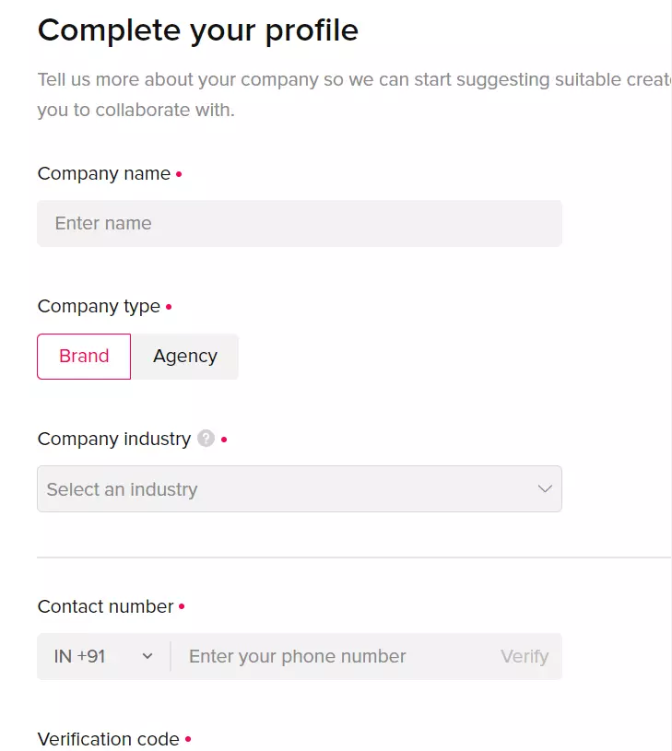Open the Select an industry dropdown

[x=299, y=488]
